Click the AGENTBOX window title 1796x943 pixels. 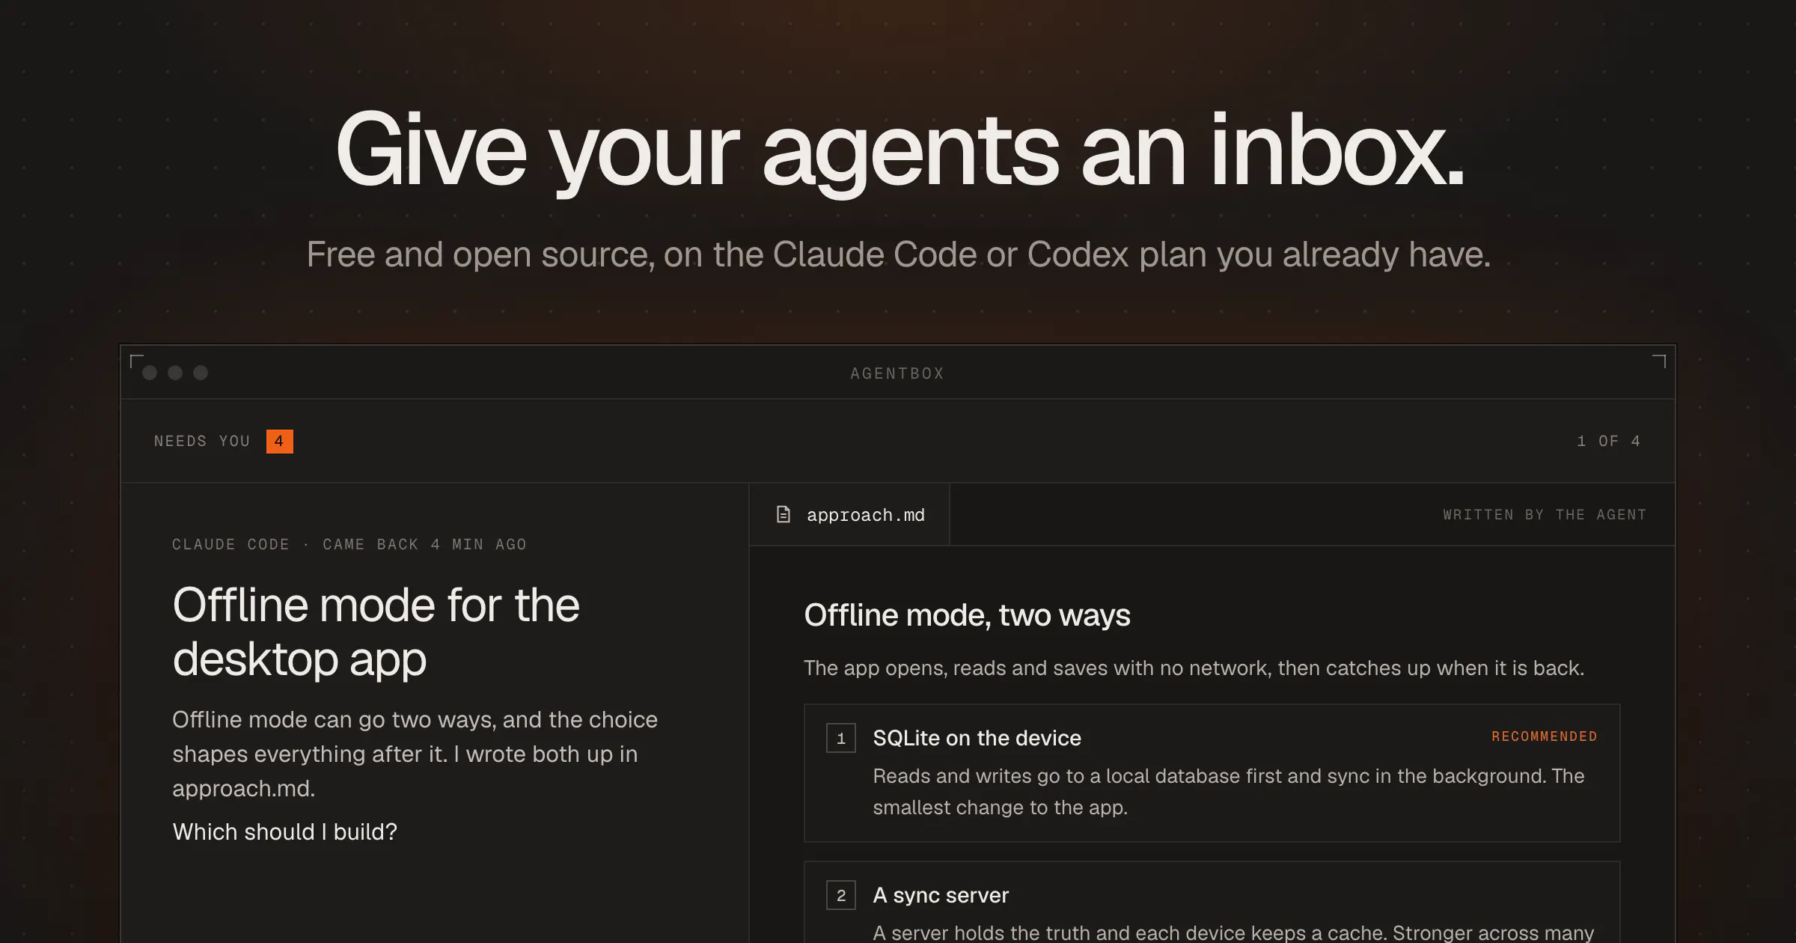click(x=897, y=373)
